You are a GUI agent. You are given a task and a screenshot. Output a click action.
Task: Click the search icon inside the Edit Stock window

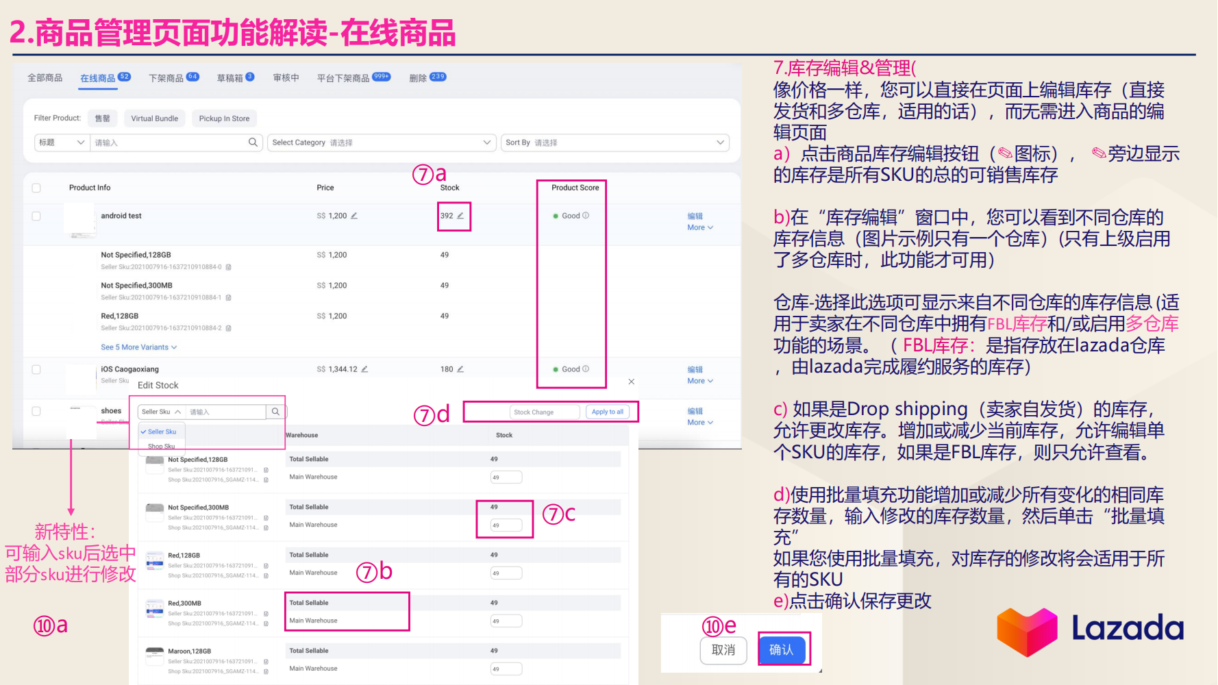coord(275,411)
